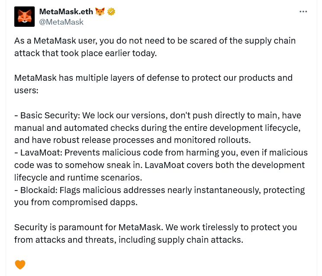Click the "Blockaid" word starting the third bullet
Image resolution: width=322 pixels, height=276 pixels.
(36, 190)
